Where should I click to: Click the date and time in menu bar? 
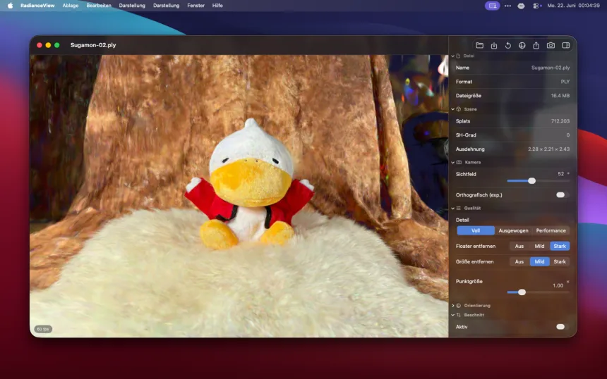click(573, 6)
